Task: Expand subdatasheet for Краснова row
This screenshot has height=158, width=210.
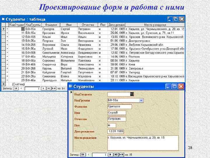Action: point(7,33)
